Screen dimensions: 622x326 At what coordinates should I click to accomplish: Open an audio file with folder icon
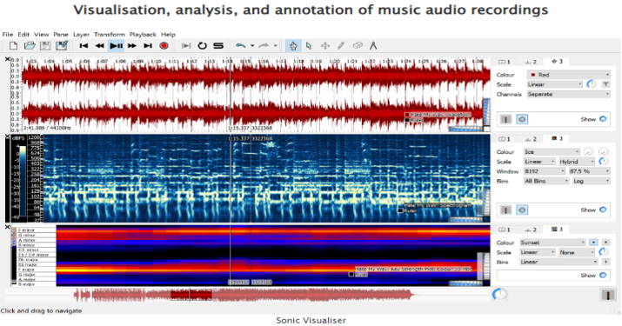pyautogui.click(x=30, y=45)
